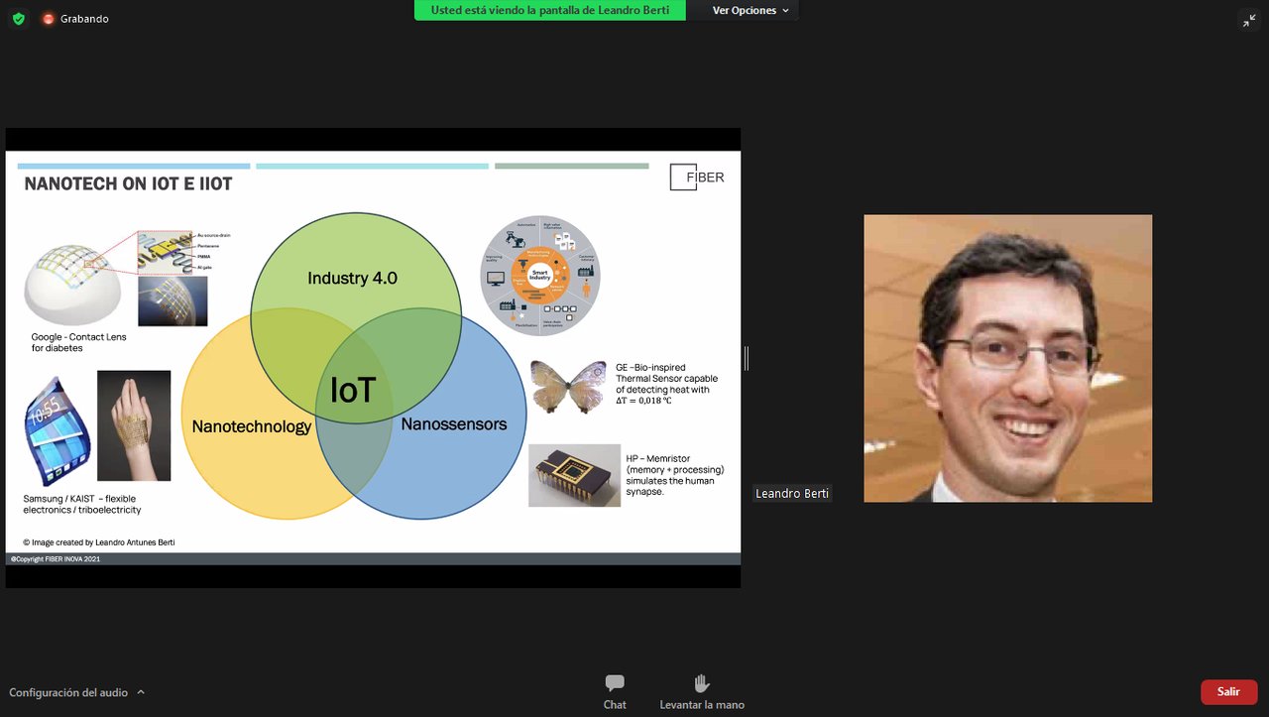Click the Smart Industry wheel graphic
This screenshot has height=717, width=1269.
[x=538, y=275]
